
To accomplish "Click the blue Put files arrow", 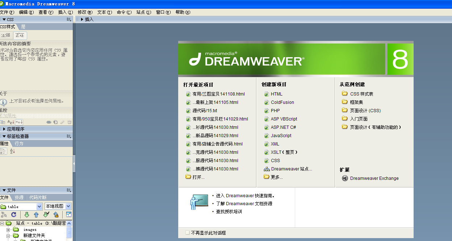I will click(36, 215).
